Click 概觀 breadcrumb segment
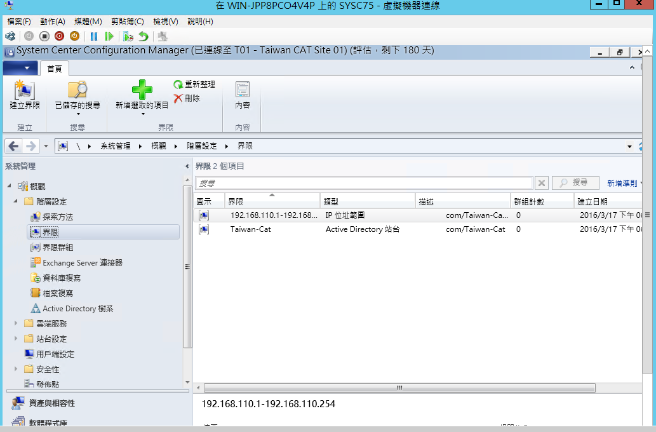 (x=159, y=146)
